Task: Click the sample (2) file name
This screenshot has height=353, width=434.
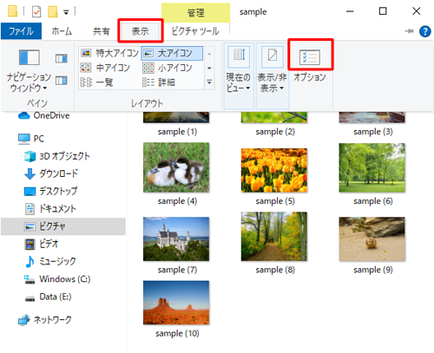Action: pos(275,132)
